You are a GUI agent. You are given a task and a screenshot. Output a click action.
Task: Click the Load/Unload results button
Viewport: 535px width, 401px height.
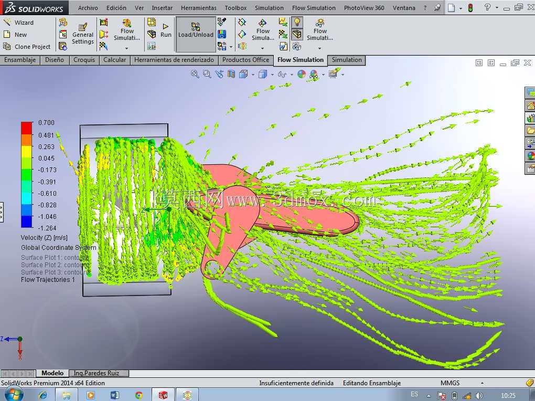(196, 34)
